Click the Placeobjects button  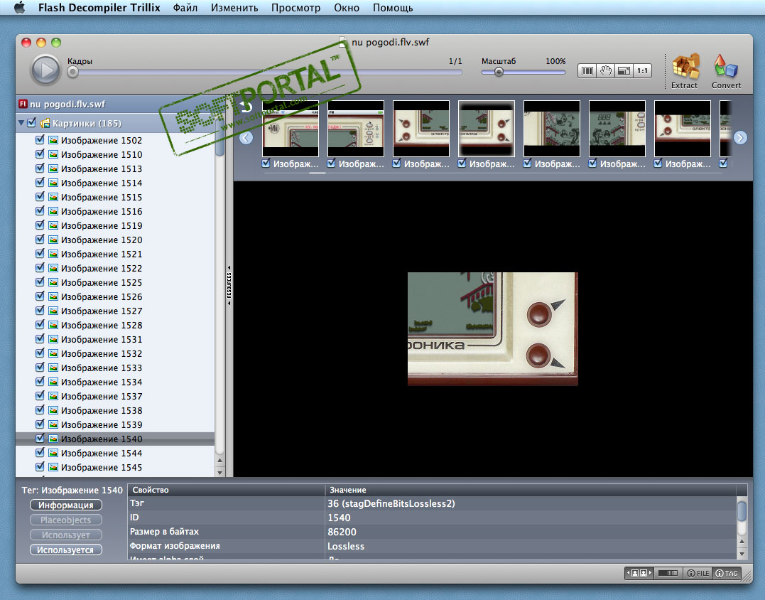pos(66,520)
